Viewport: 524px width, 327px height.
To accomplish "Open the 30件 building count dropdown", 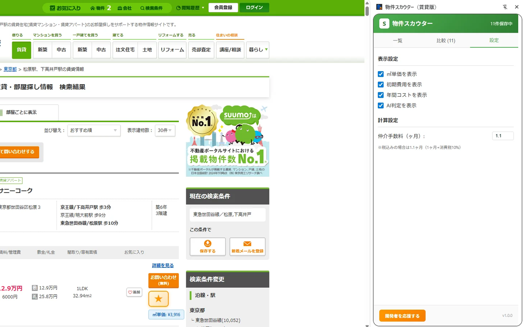I will [x=165, y=130].
